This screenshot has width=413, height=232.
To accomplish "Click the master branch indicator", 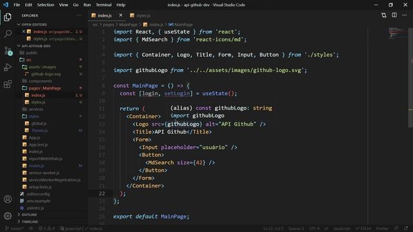I will point(14,228).
